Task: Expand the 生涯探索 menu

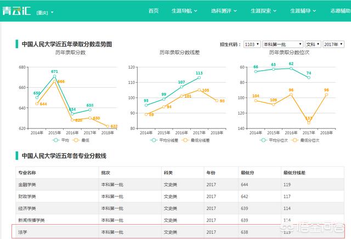Action: [x=263, y=11]
